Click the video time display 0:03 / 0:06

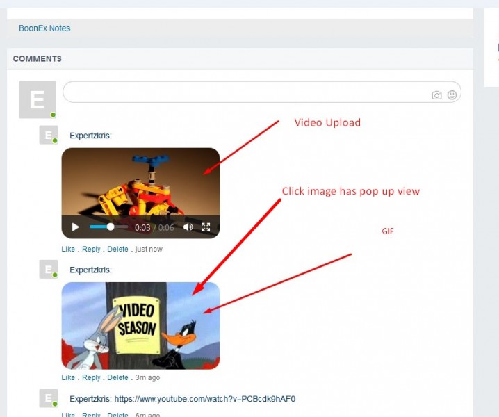pos(154,227)
